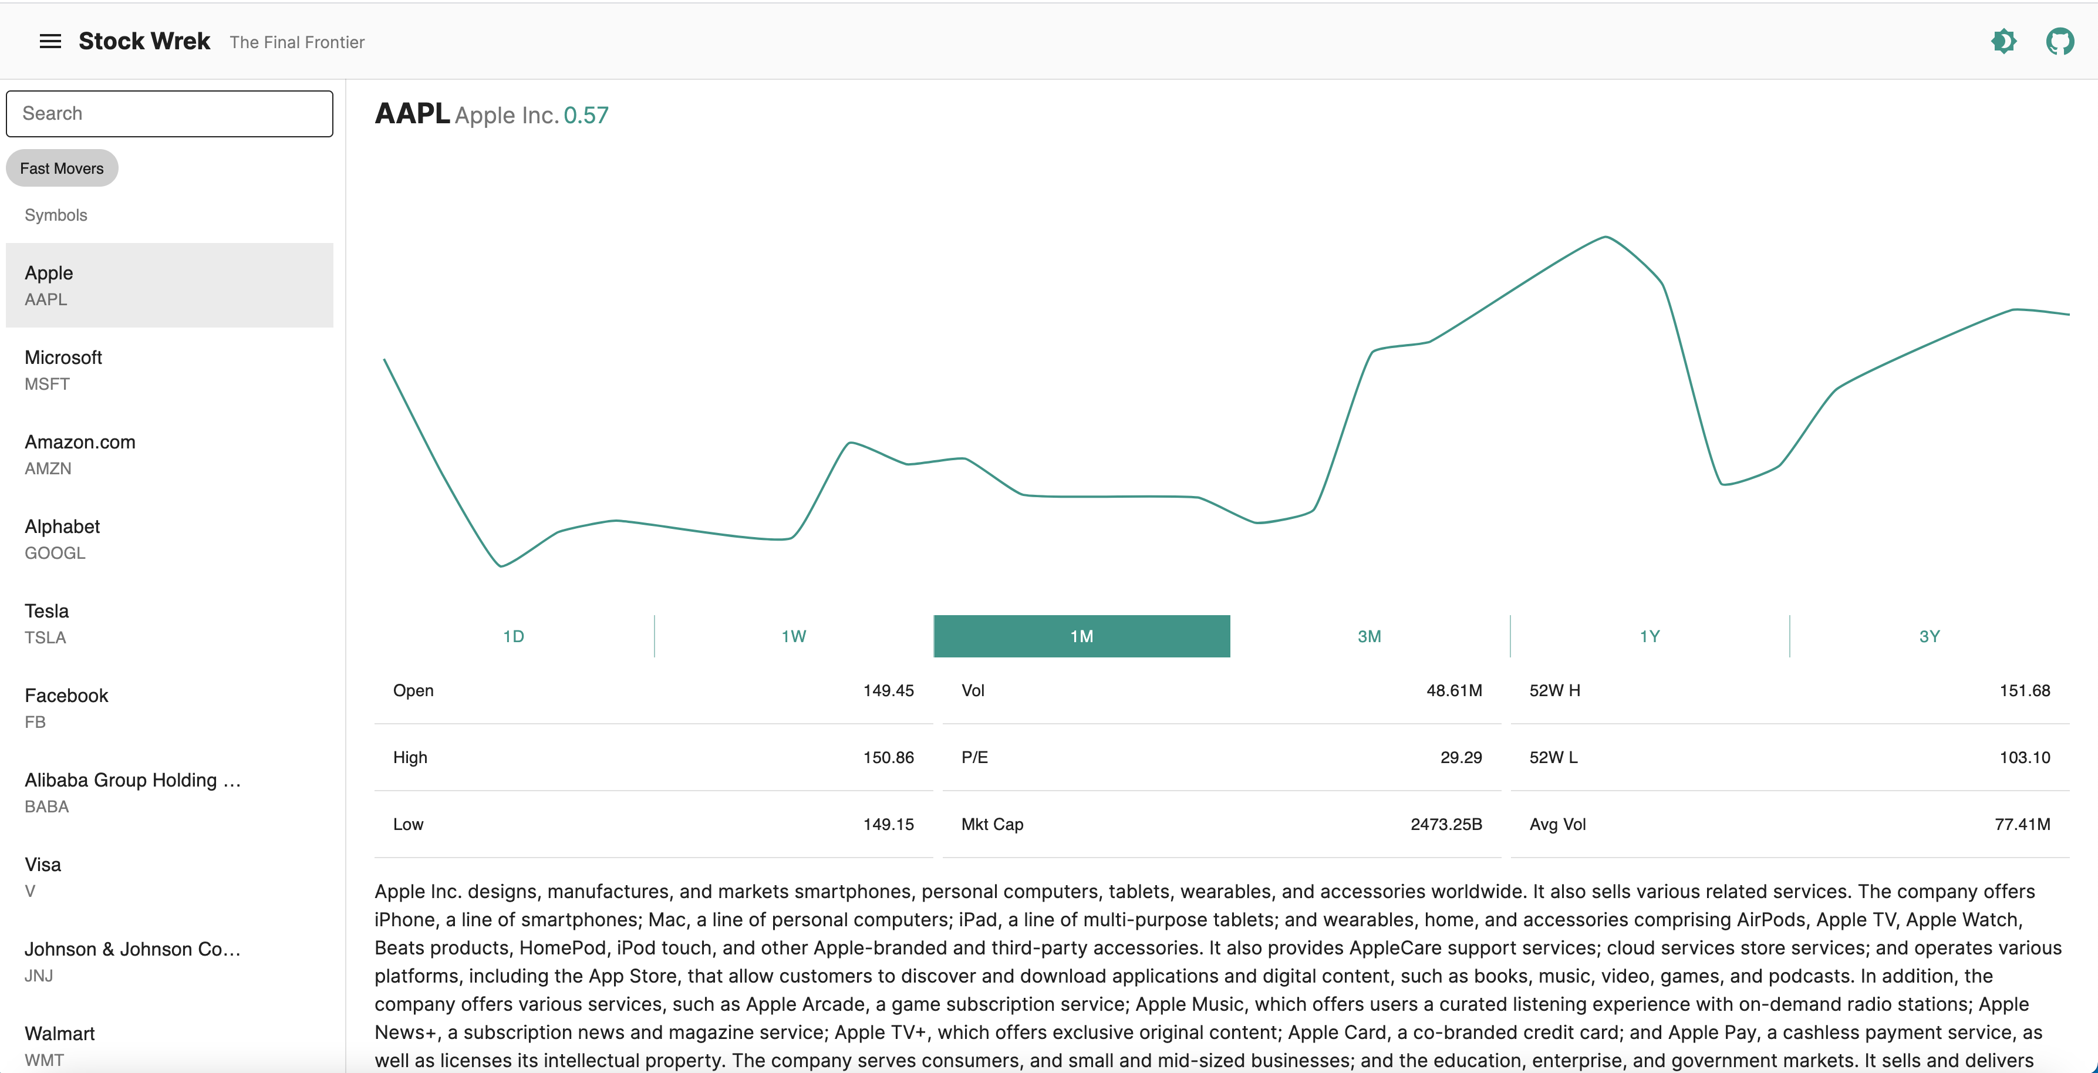2098x1073 pixels.
Task: Open Tesla TSLA stock
Action: [x=170, y=623]
